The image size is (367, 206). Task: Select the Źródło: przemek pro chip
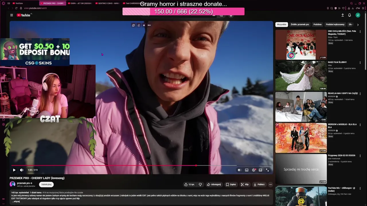click(x=300, y=25)
